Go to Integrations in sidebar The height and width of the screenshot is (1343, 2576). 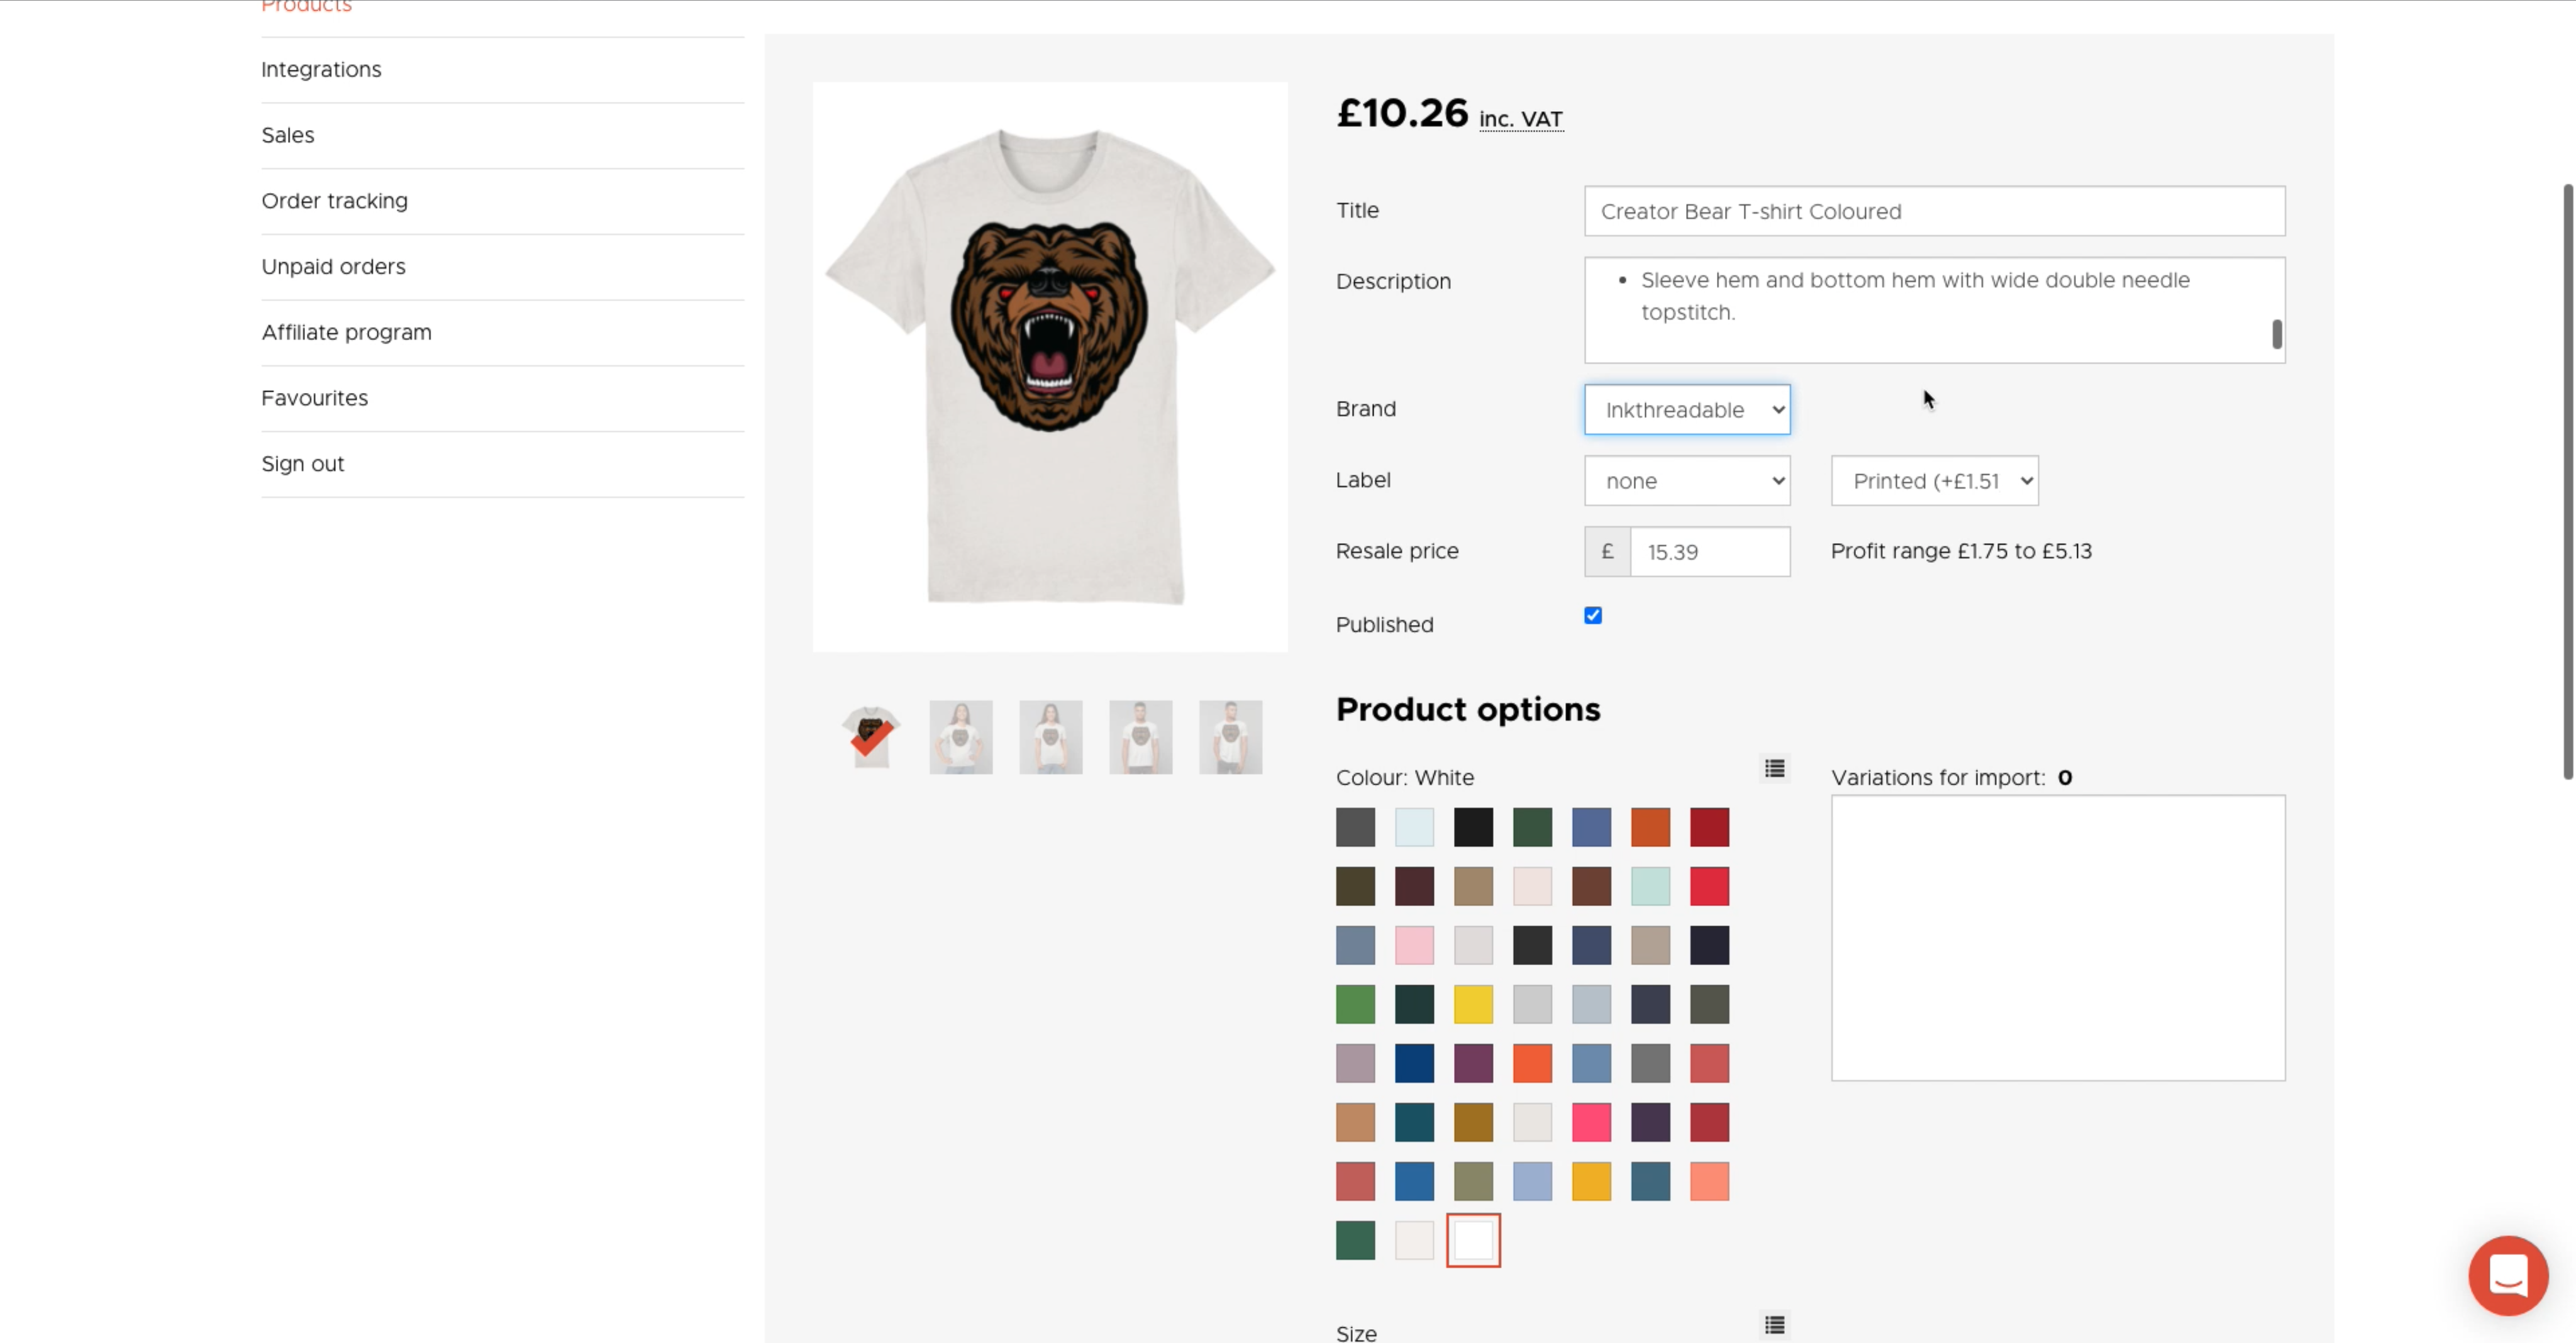[321, 69]
